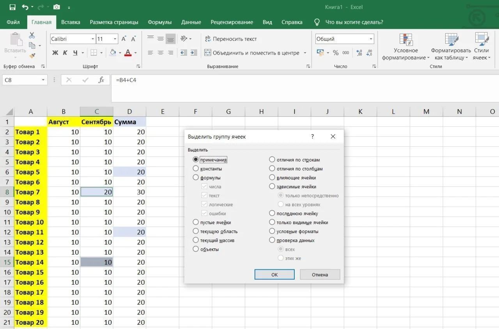Click the Bold (Ж) formatting icon
499x329 pixels.
pos(55,53)
